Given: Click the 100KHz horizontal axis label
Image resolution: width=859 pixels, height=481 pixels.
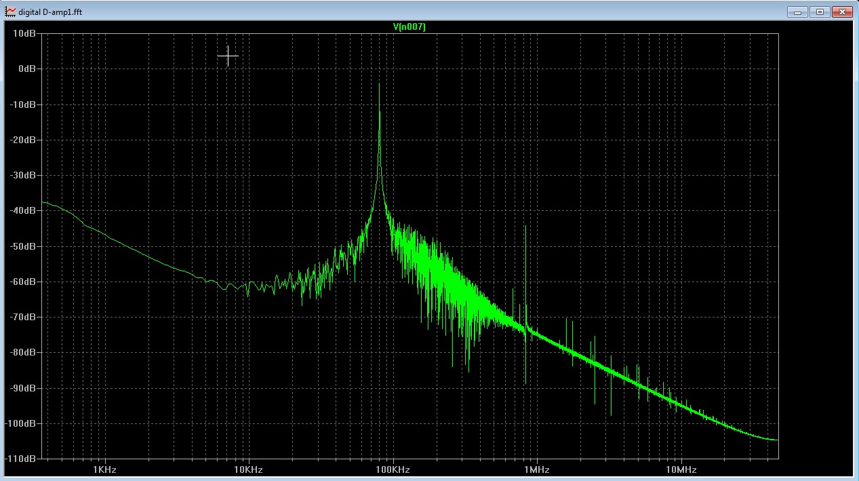Looking at the screenshot, I should pyautogui.click(x=392, y=469).
